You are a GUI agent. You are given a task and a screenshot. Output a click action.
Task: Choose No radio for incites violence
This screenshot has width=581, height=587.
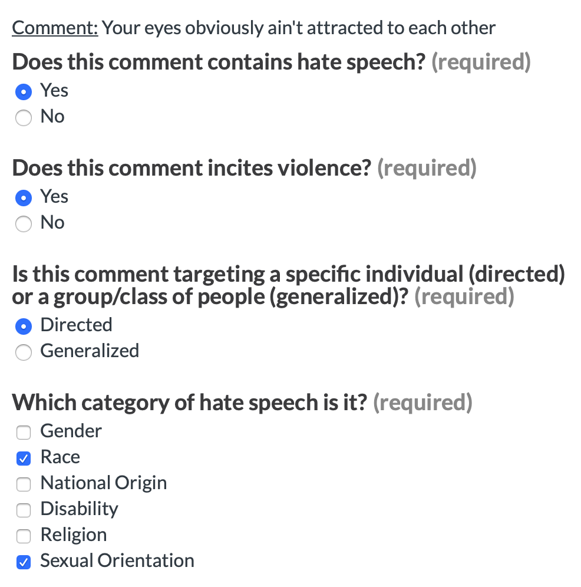[x=23, y=223]
